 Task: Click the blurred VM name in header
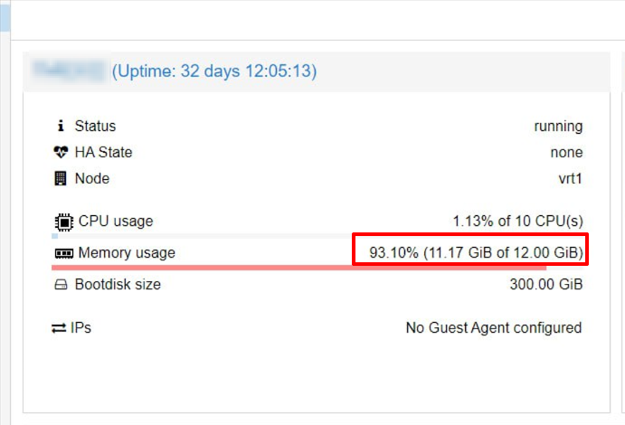click(x=68, y=71)
